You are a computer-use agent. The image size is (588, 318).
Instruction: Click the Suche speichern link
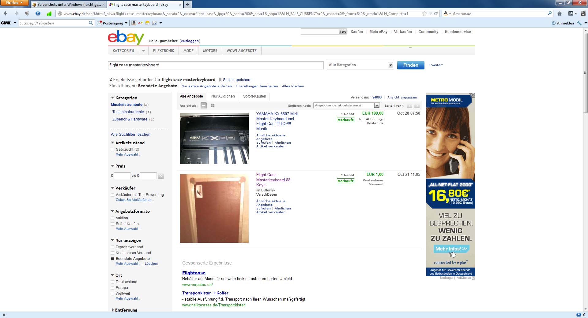(237, 80)
